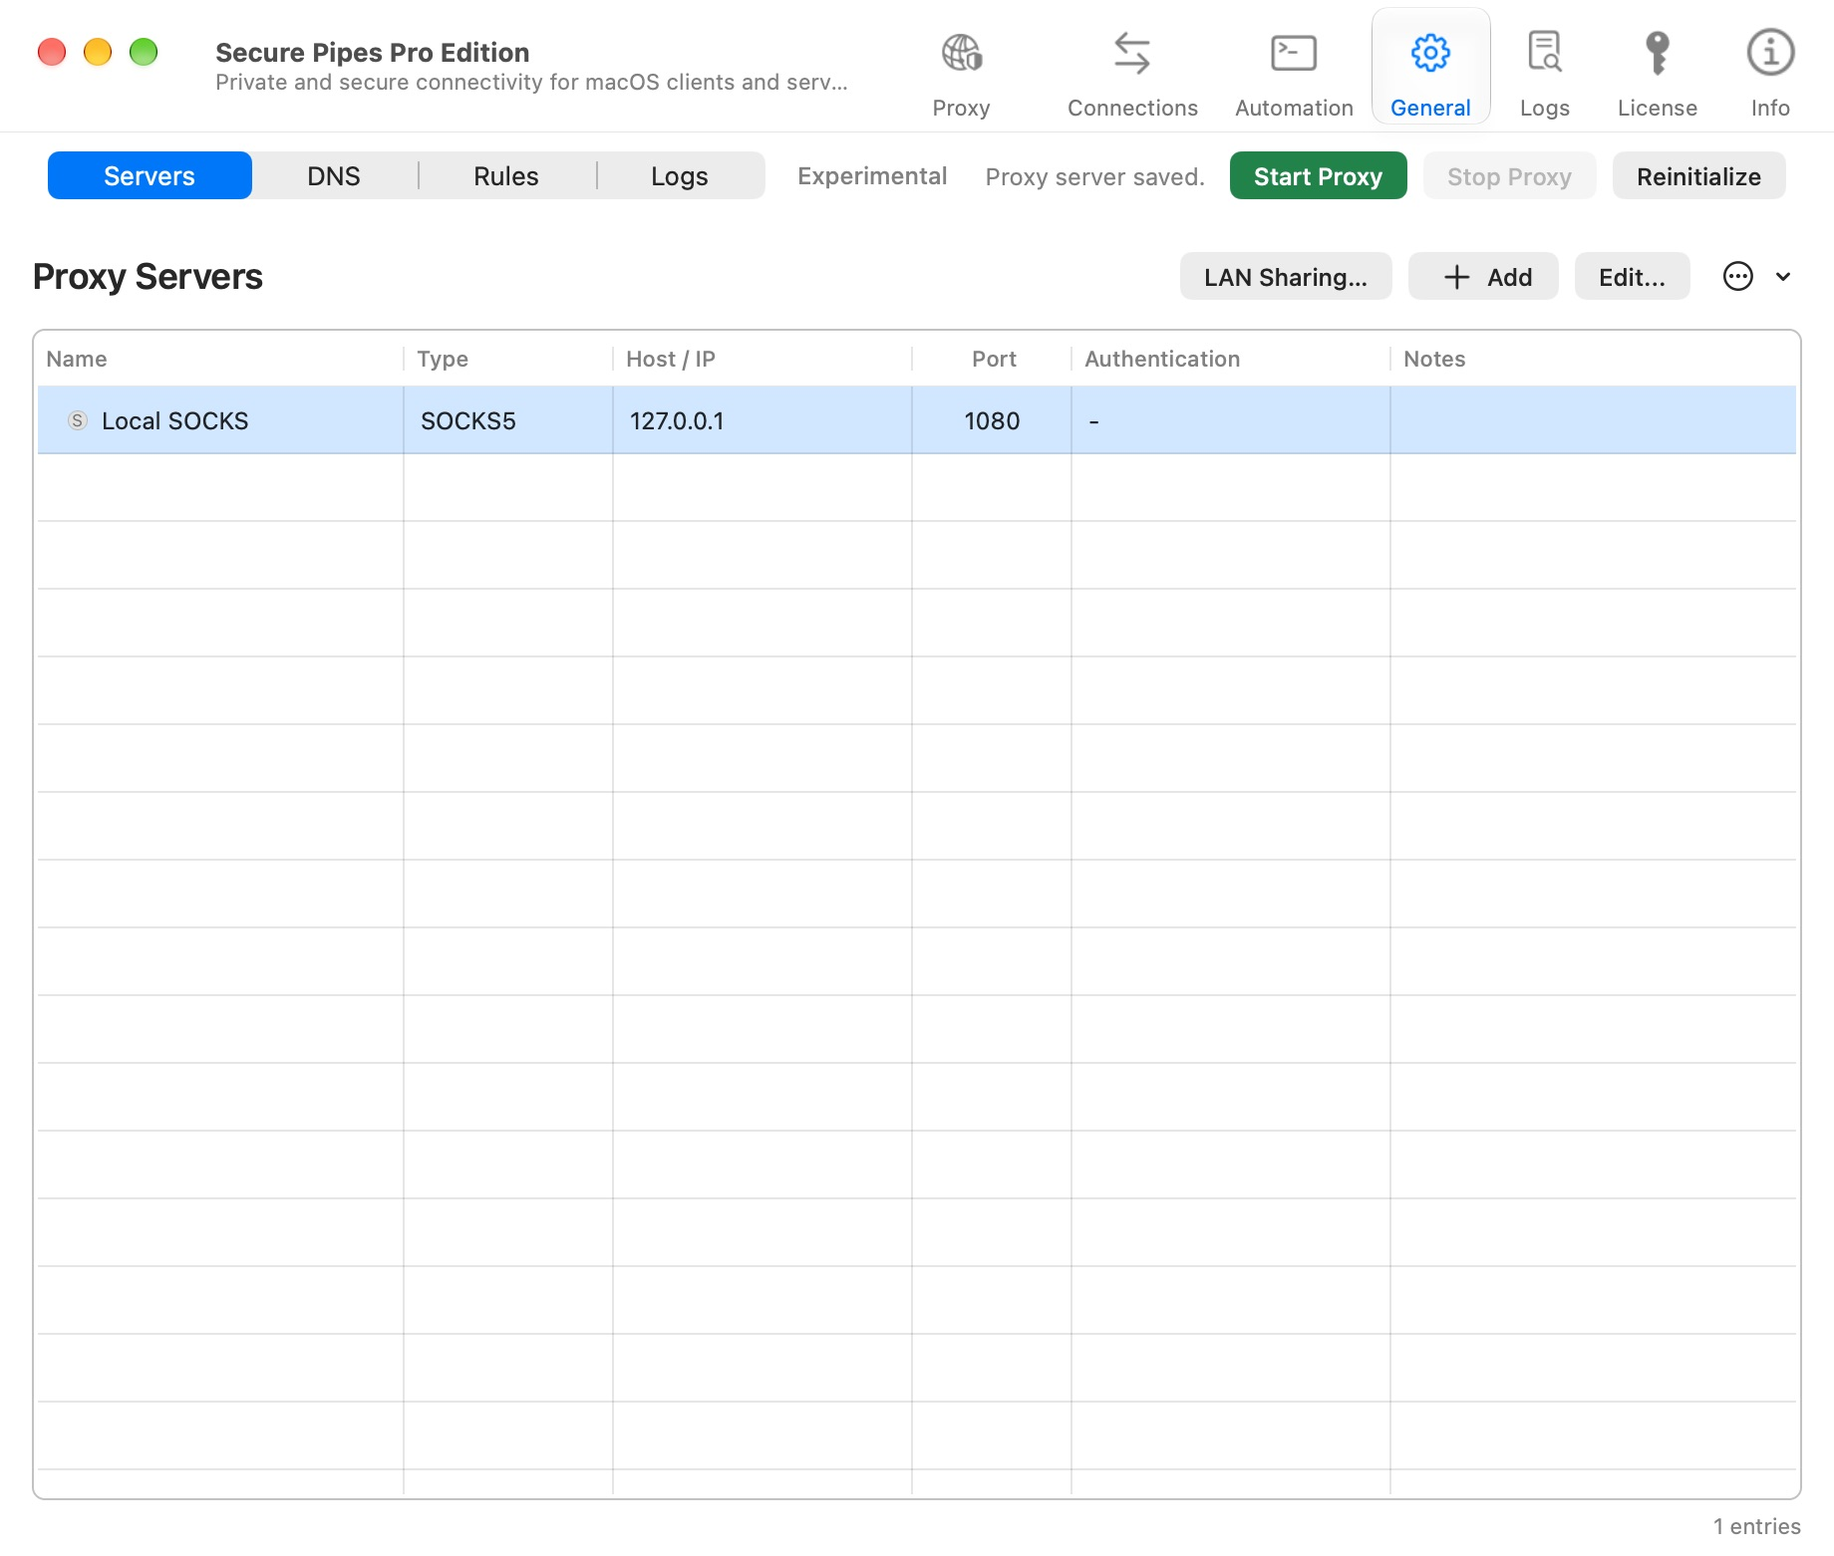1834x1556 pixels.
Task: Click the ellipsis more-actions icon
Action: (1738, 276)
